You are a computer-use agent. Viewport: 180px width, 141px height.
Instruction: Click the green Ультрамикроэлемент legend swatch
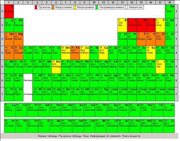click(97, 7)
